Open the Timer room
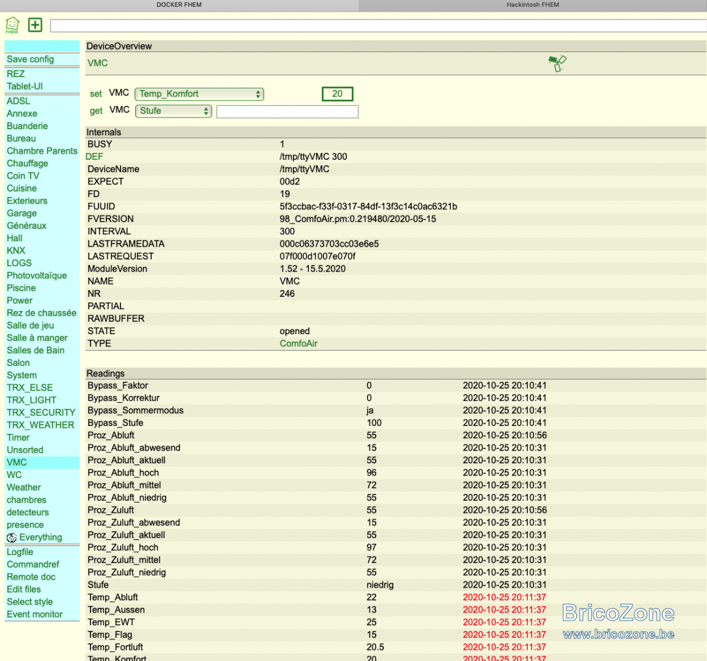This screenshot has width=707, height=661. click(x=18, y=438)
